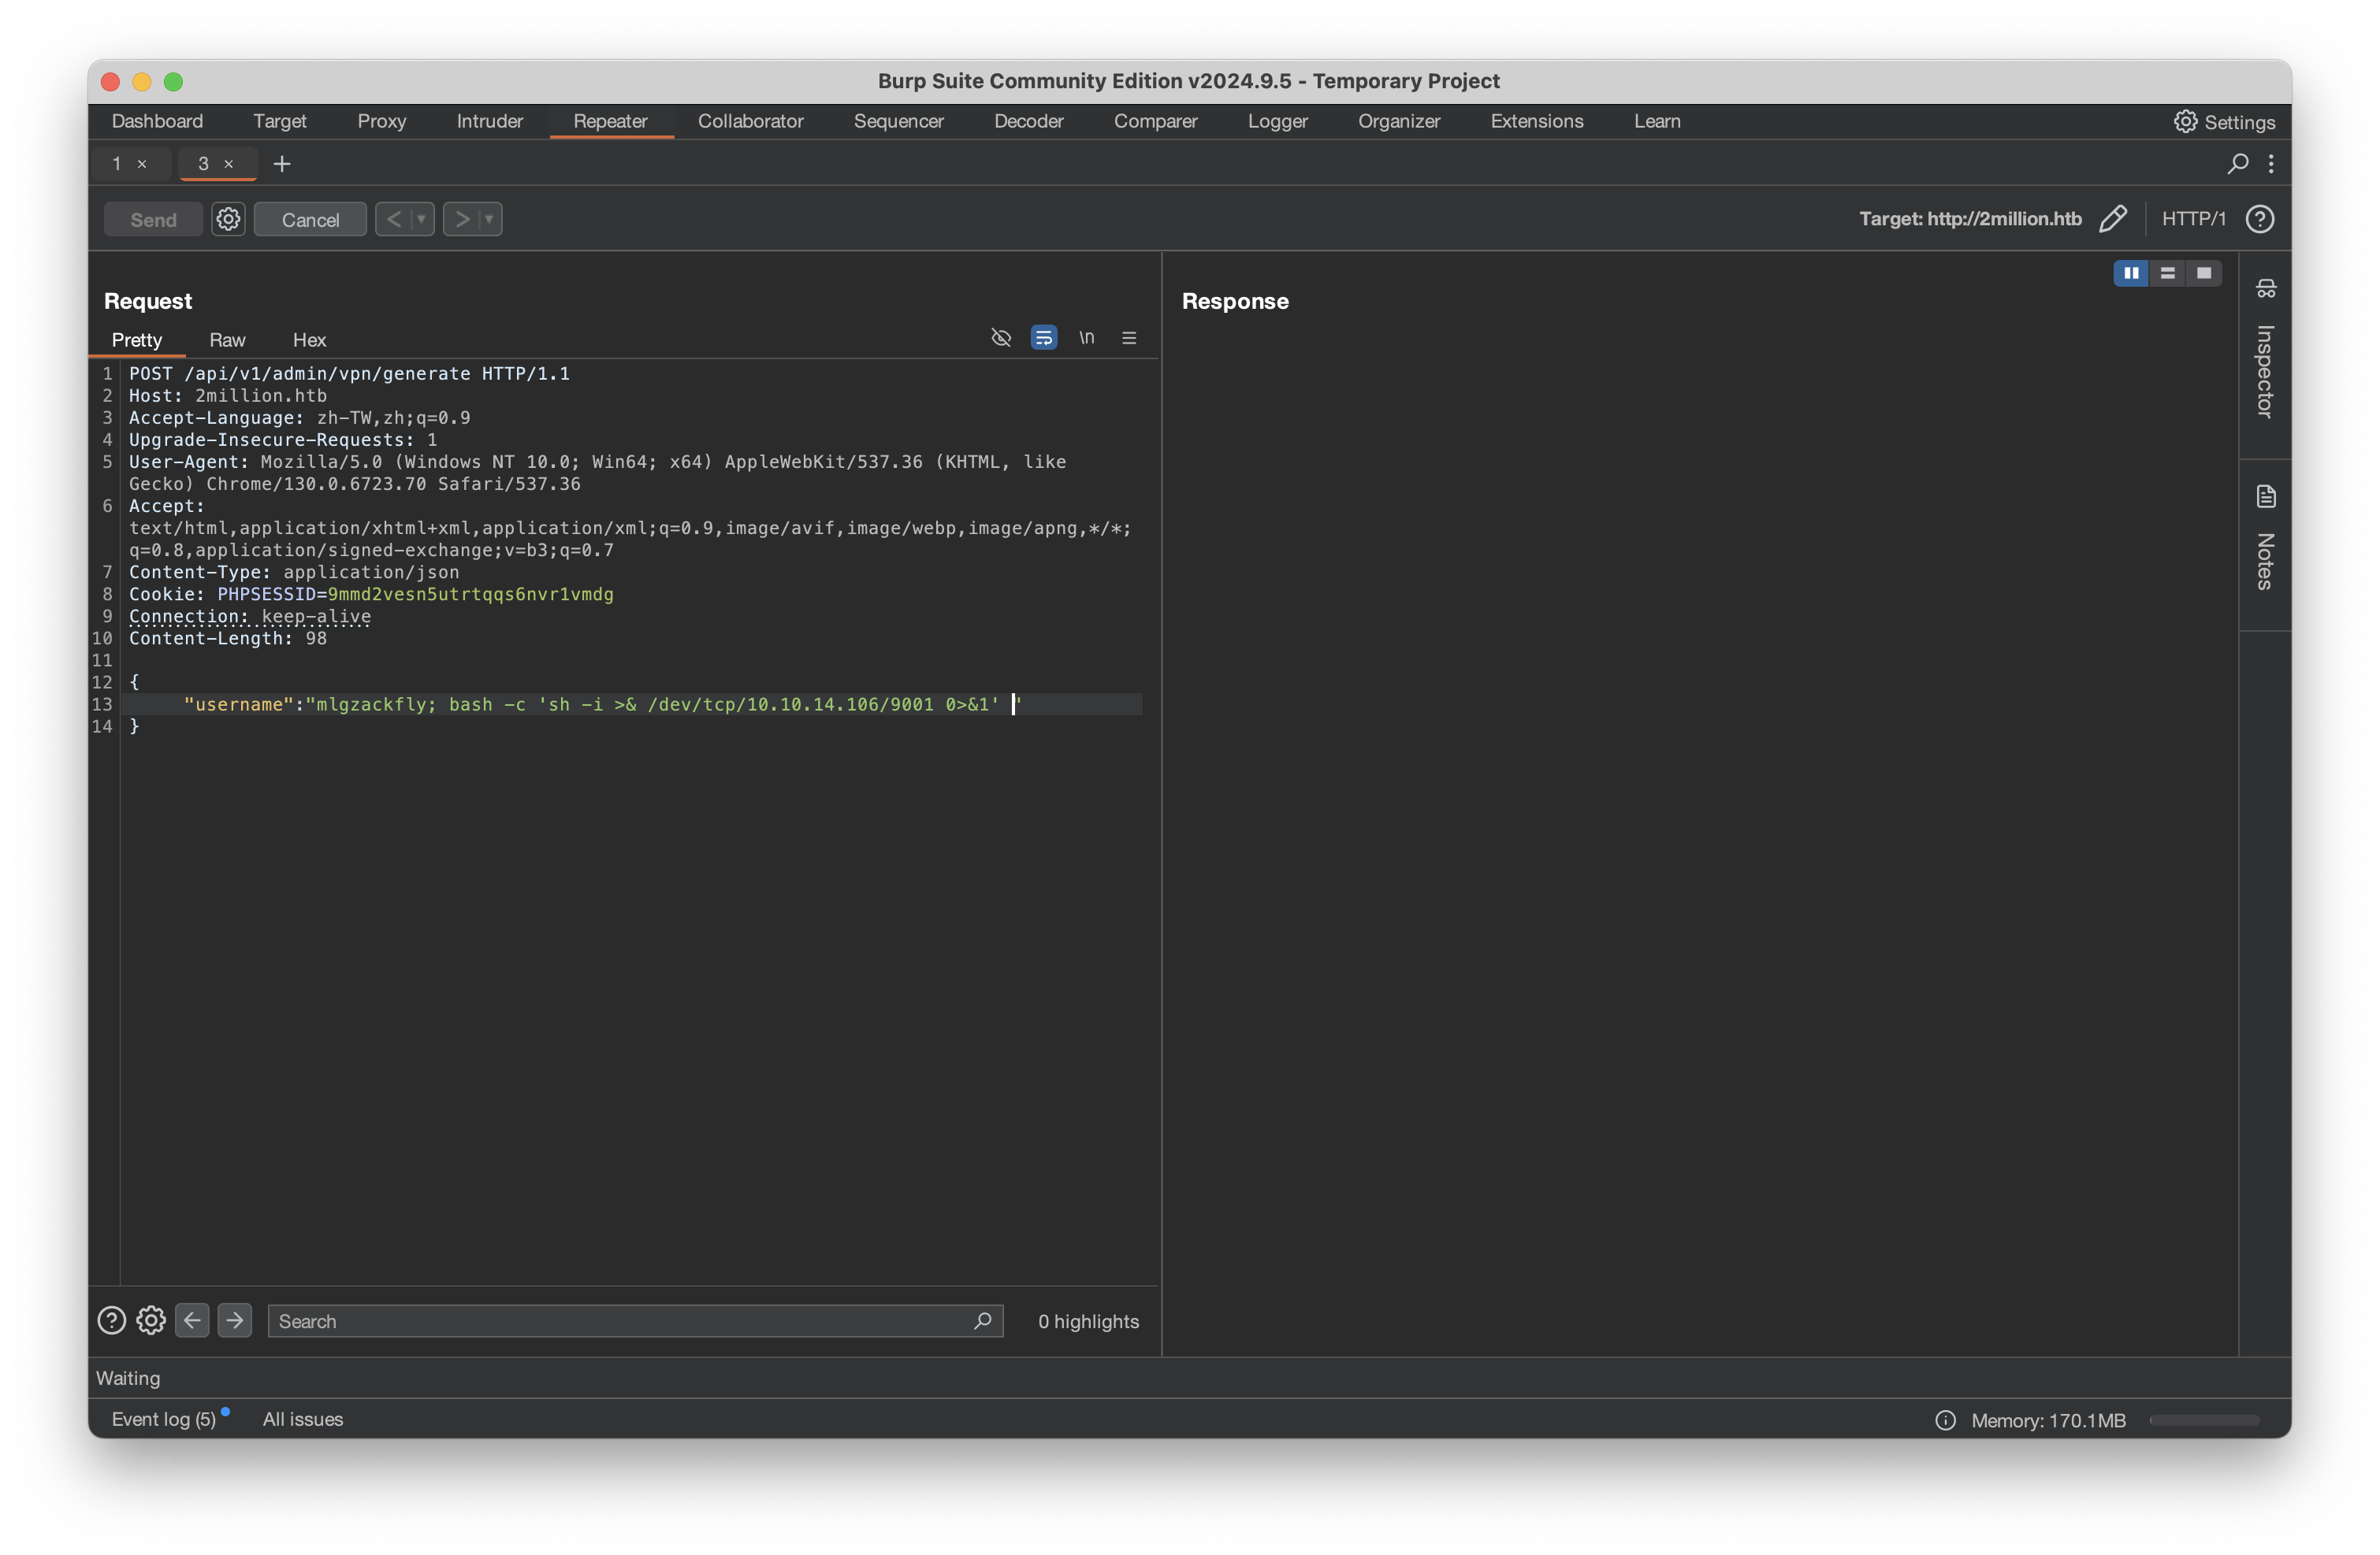Click the request Search input field
Screen dimensions: 2380x1555
pos(620,1321)
